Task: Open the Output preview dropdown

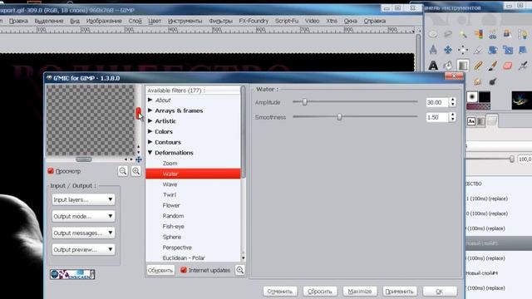Action: (x=83, y=249)
